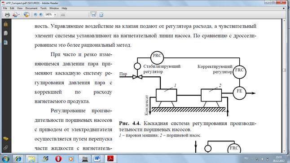The width and height of the screenshot is (290, 163).
Task: Open the Create PDF dropdown arrow
Action: pyautogui.click(x=19, y=15)
